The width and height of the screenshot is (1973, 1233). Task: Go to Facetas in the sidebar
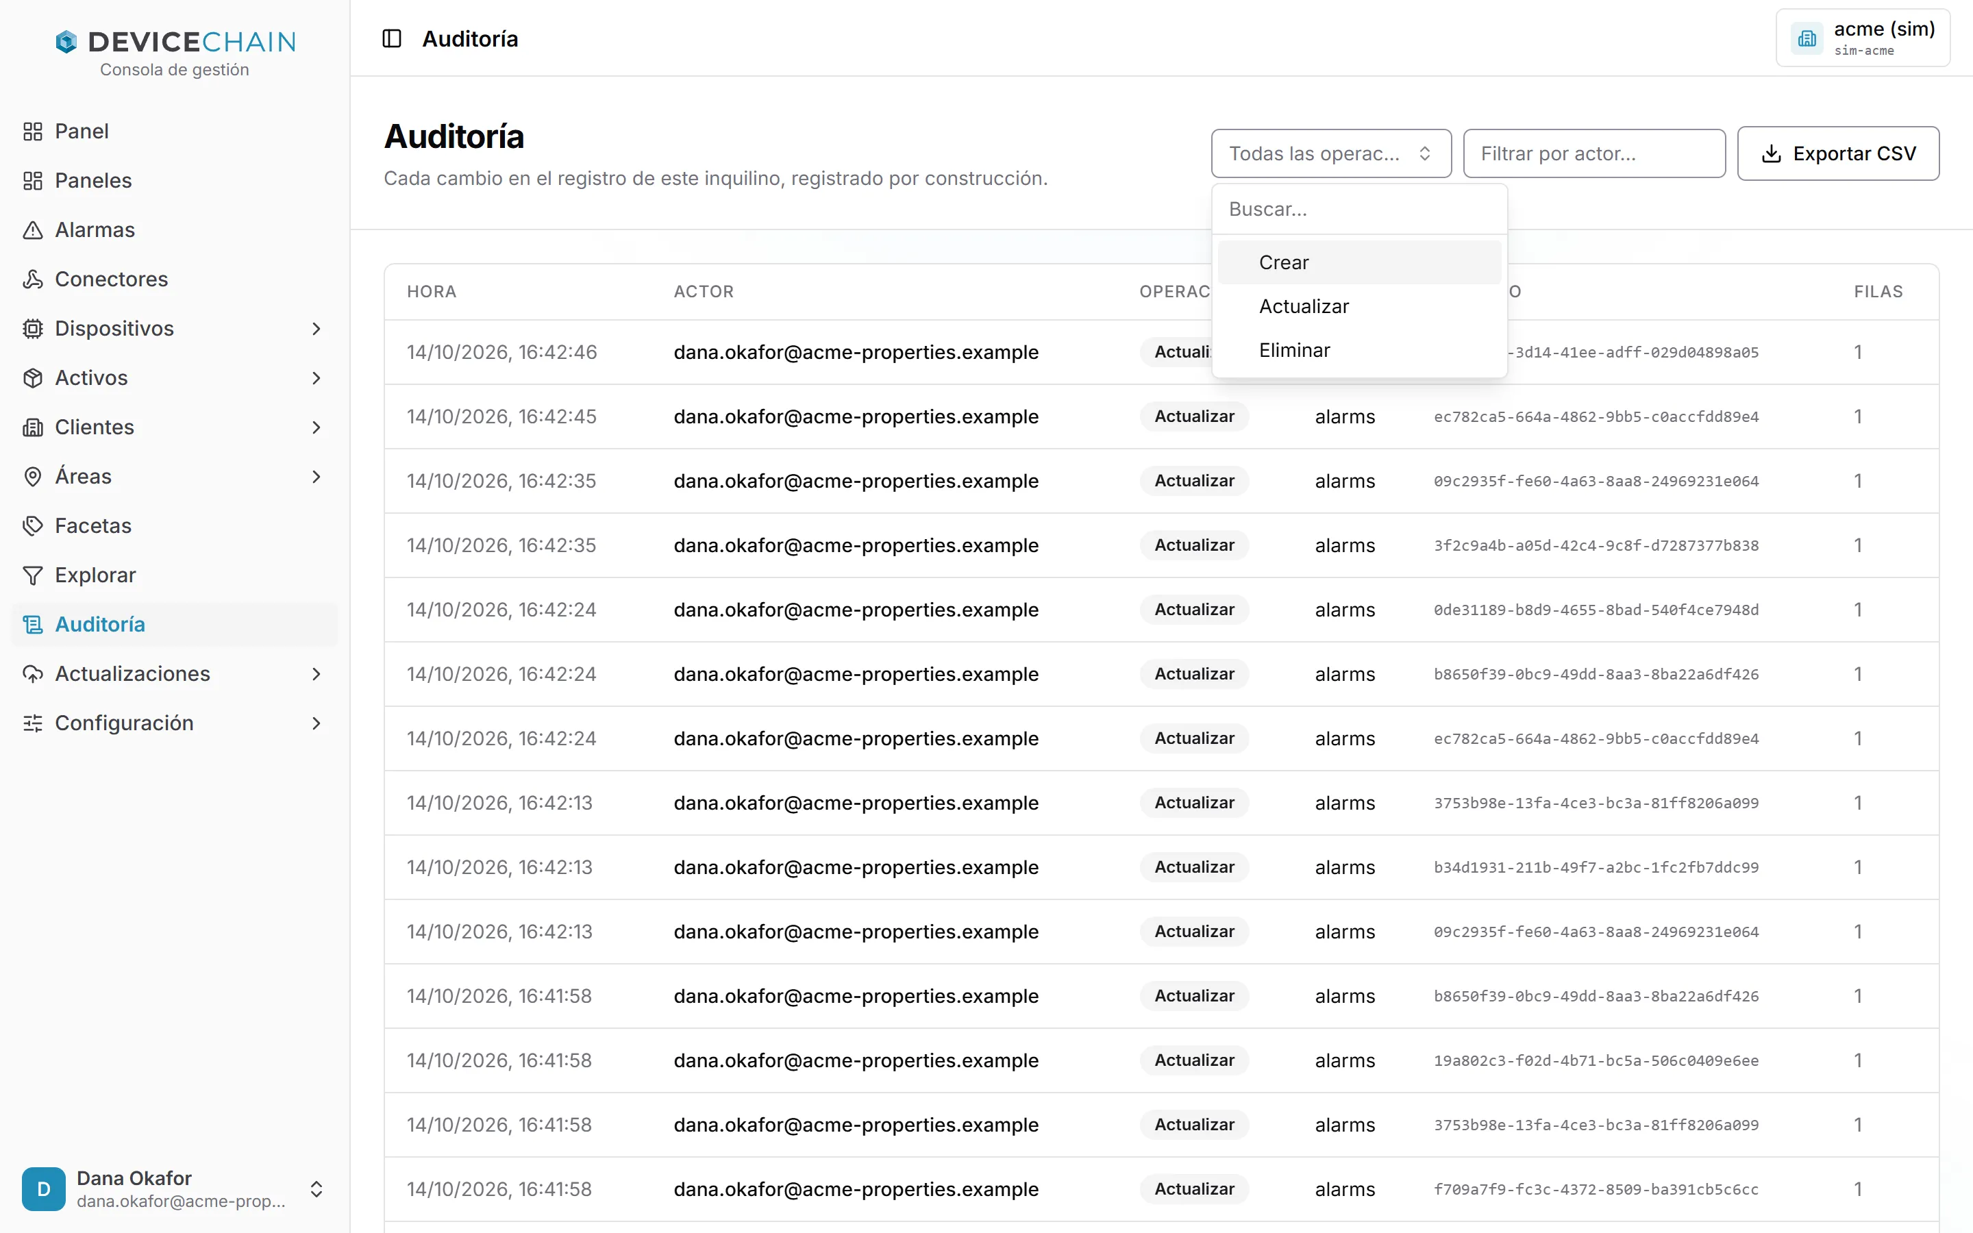point(175,526)
